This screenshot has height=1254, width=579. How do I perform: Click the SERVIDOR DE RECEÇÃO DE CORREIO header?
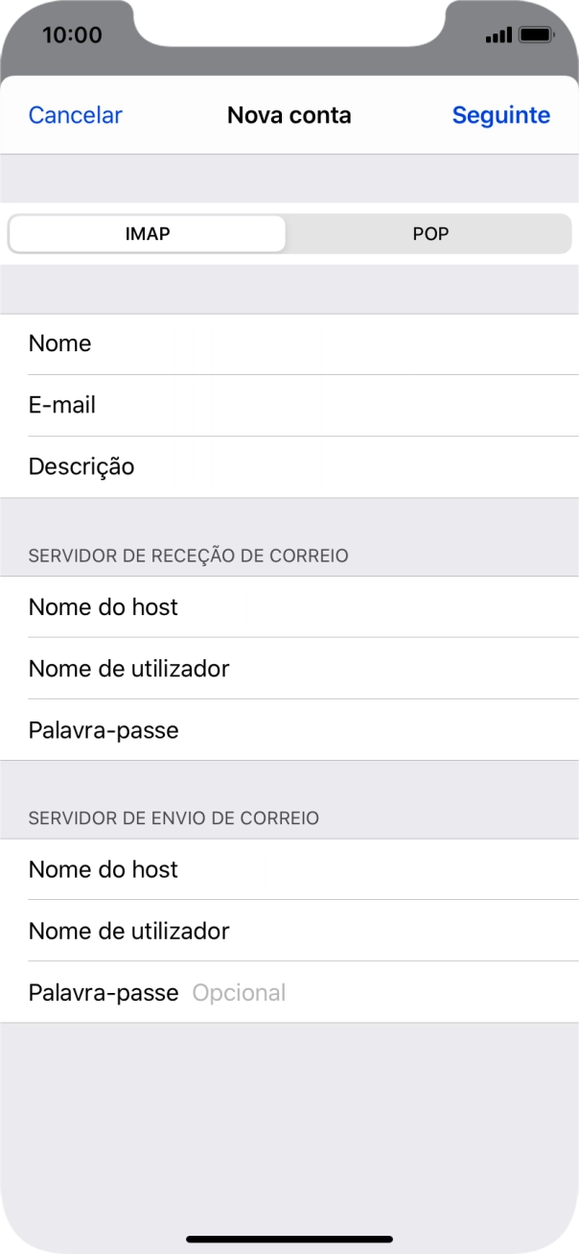188,555
